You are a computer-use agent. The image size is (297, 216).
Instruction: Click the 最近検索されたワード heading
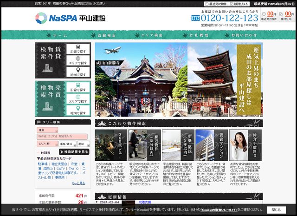(x=54, y=158)
